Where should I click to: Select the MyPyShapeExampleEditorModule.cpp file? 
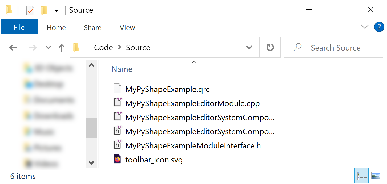[x=192, y=103]
